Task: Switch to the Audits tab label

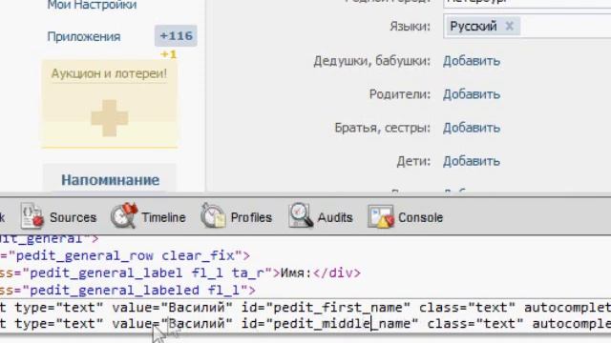Action: click(x=335, y=217)
